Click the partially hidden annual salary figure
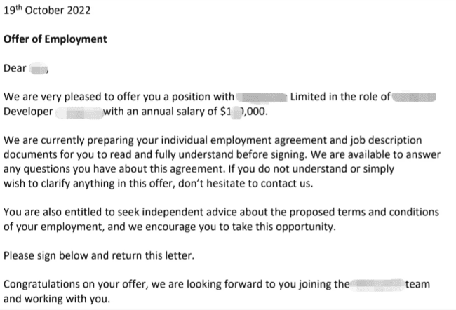The width and height of the screenshot is (456, 310). [243, 112]
